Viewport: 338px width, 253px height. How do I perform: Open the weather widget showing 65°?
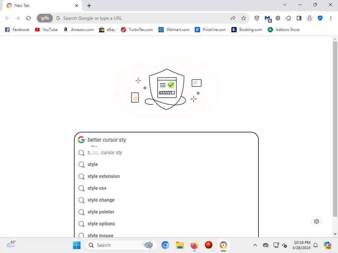[x=11, y=244]
